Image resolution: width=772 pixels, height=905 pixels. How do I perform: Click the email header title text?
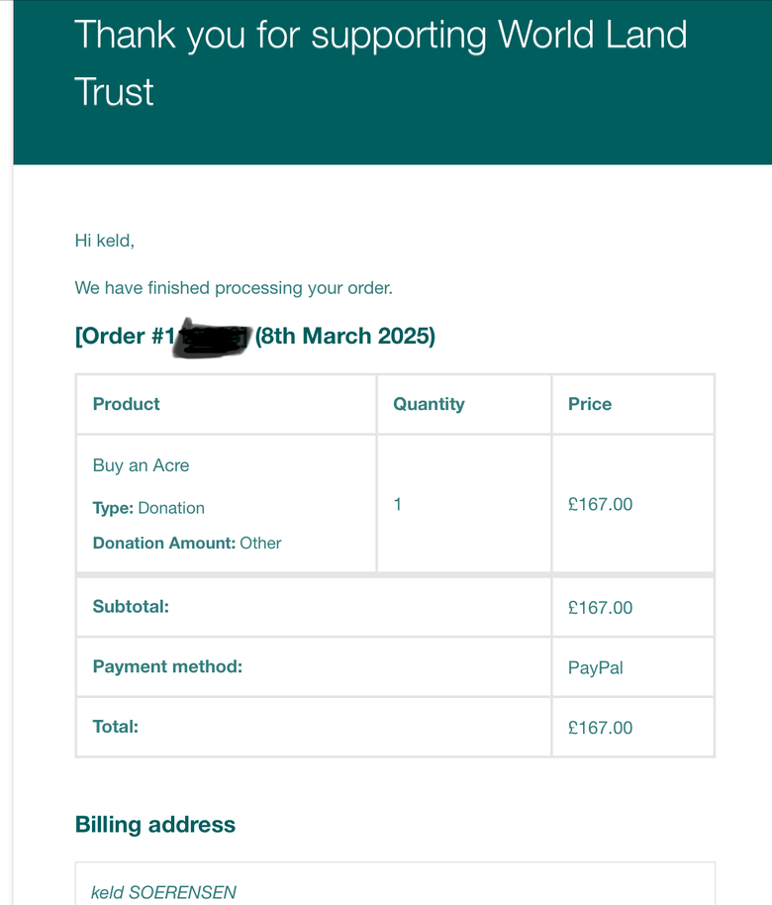pos(381,63)
